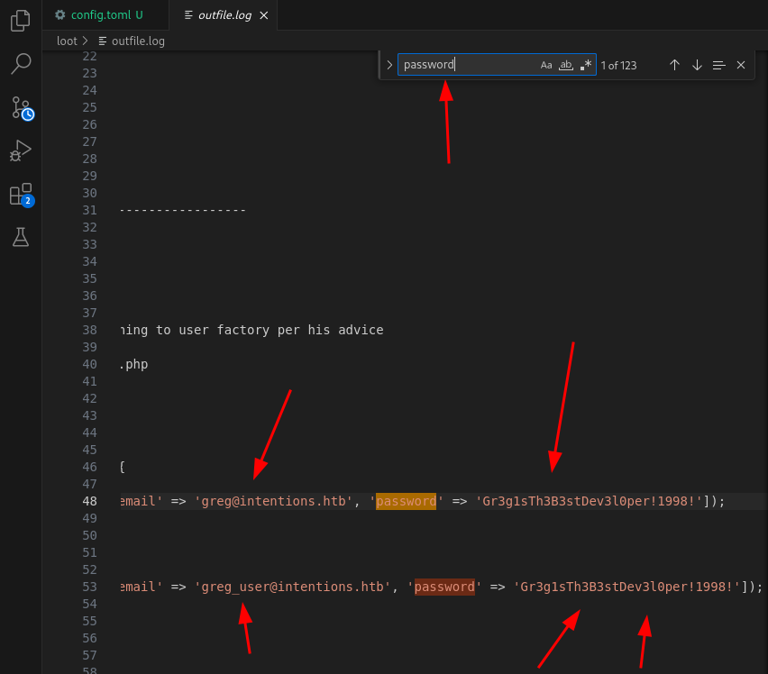Open the outfile.log breadcrumb dropdown
The image size is (768, 674).
137,41
